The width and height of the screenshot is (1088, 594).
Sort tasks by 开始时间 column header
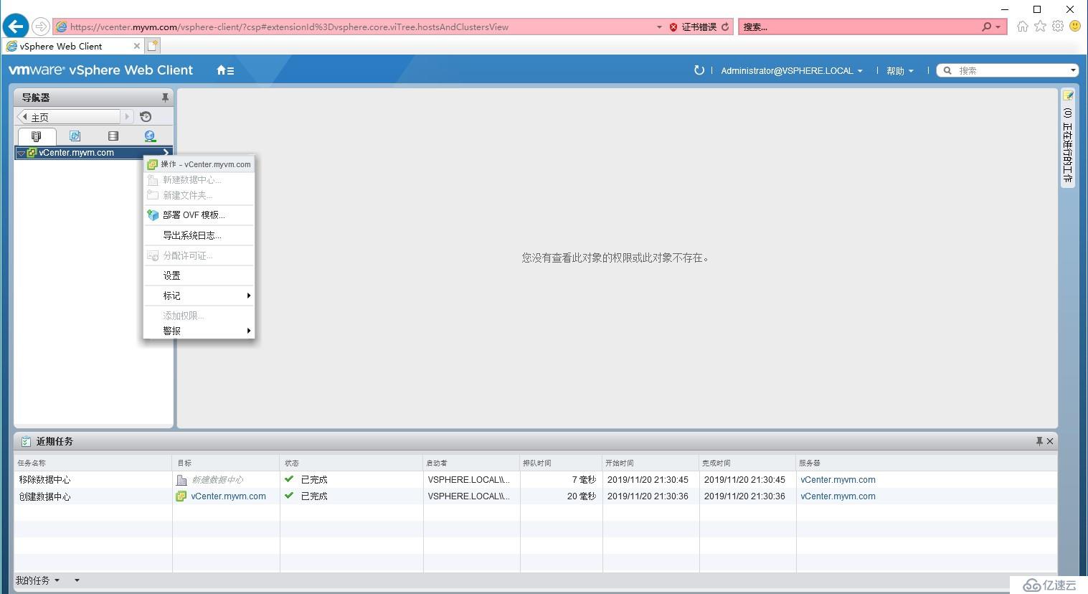(x=651, y=463)
